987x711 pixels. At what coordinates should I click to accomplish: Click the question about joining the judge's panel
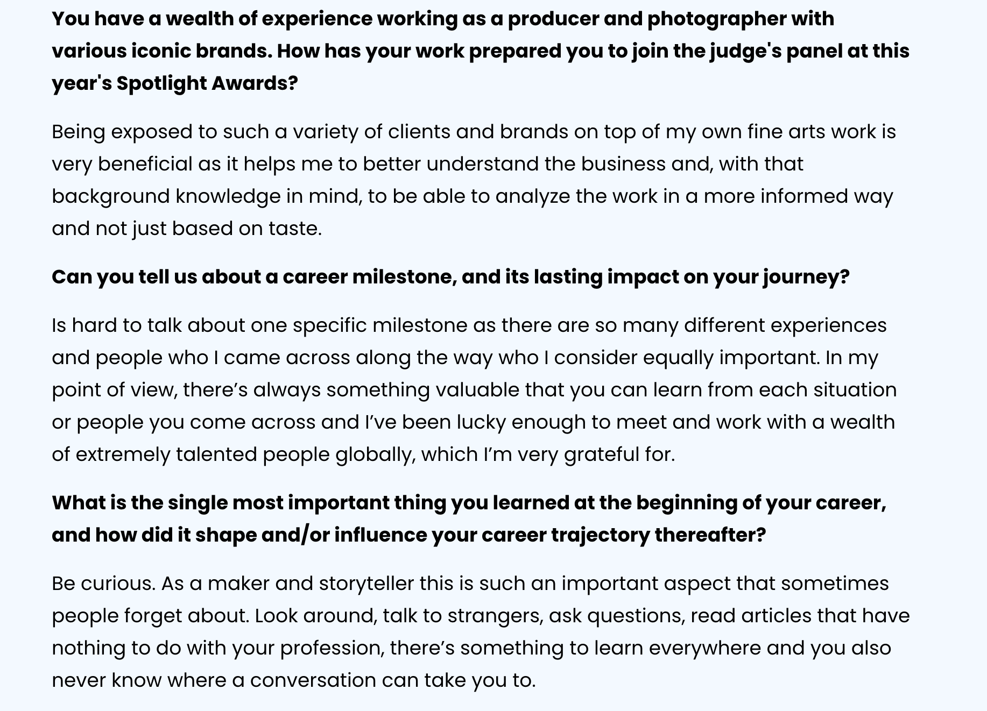coord(480,51)
